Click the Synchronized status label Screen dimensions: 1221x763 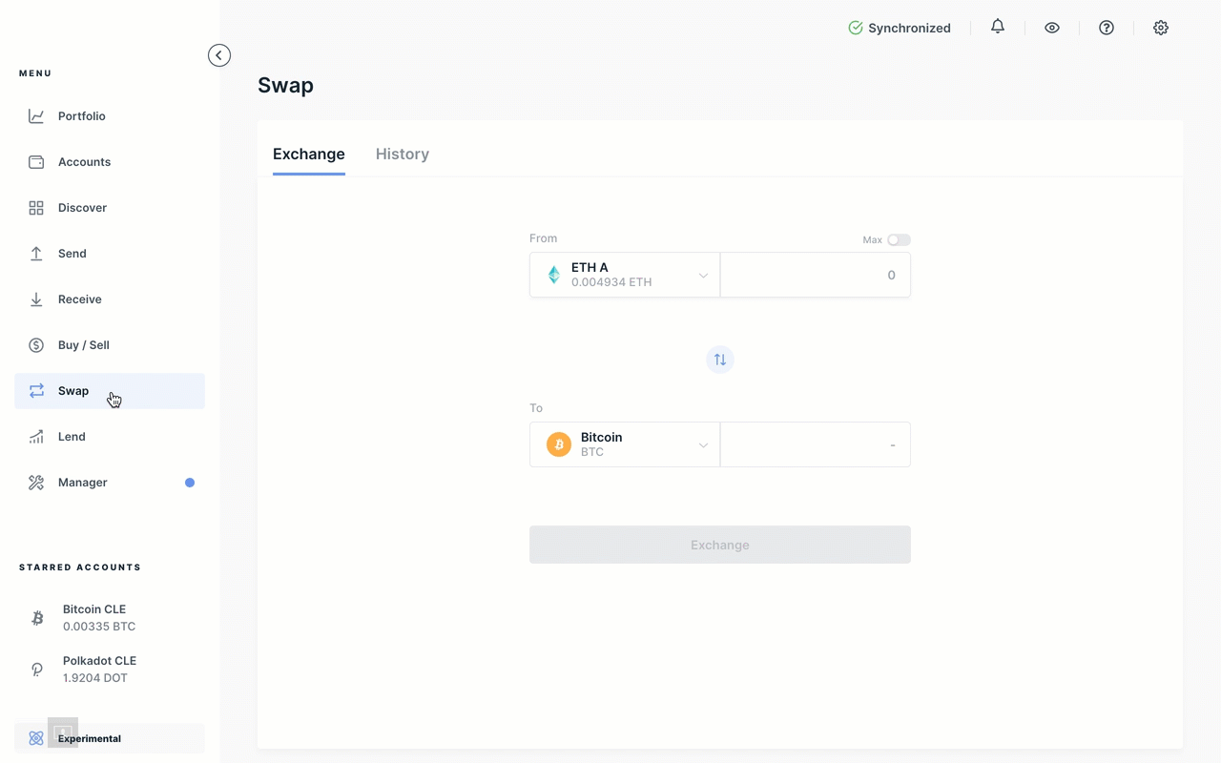[909, 28]
